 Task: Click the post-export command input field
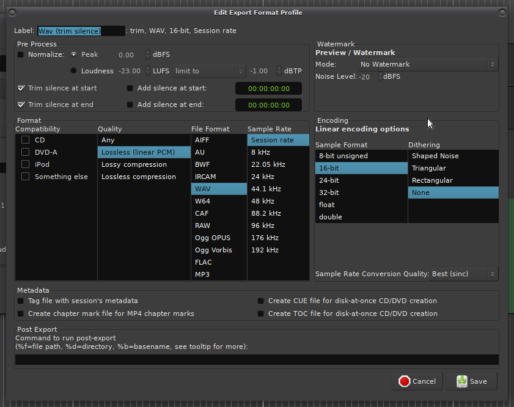click(257, 359)
